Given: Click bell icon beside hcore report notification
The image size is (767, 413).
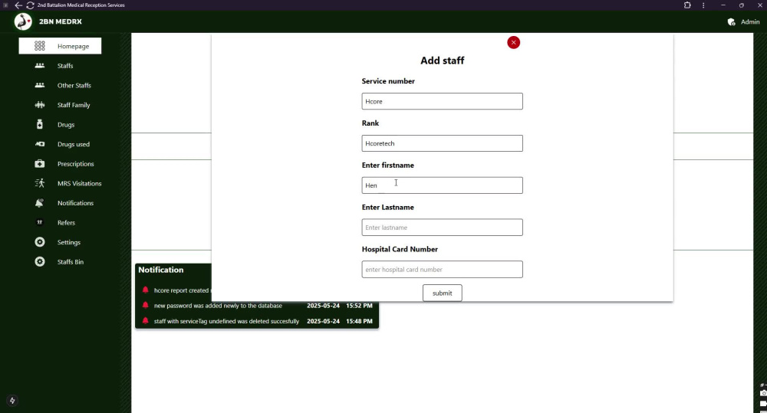Looking at the screenshot, I should pyautogui.click(x=145, y=290).
